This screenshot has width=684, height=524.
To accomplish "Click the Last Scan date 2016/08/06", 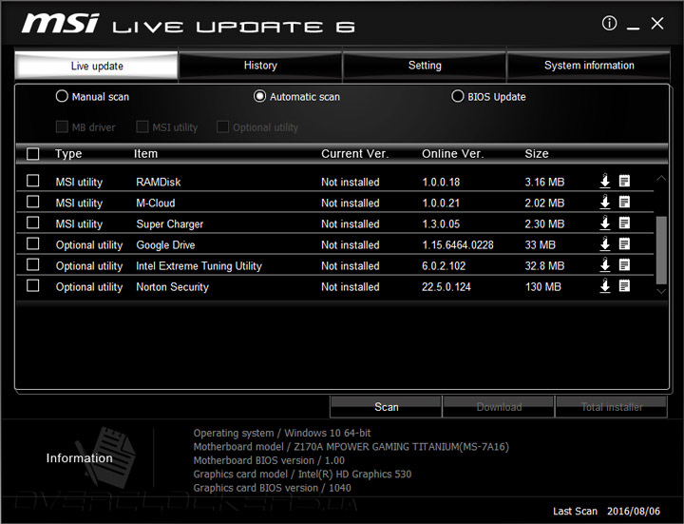I will click(x=634, y=511).
